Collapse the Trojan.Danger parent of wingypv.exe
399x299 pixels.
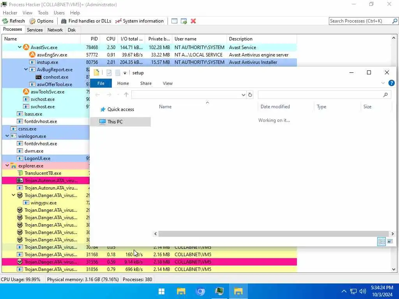[14, 195]
